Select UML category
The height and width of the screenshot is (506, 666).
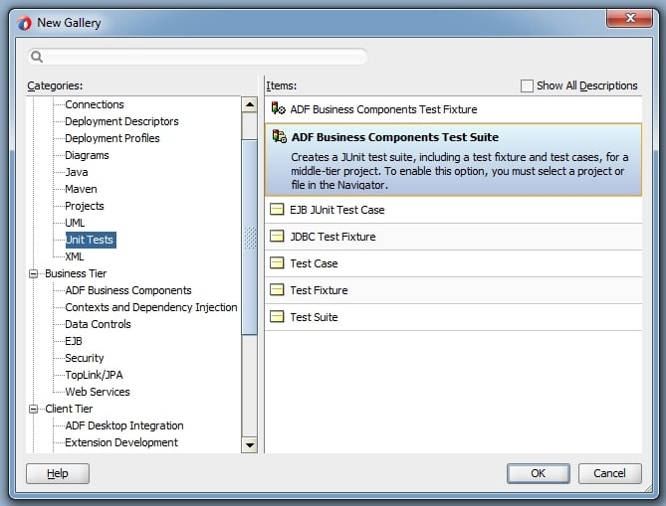click(x=75, y=223)
